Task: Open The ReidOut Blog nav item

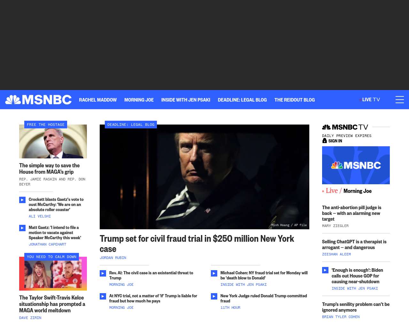Action: click(x=295, y=100)
